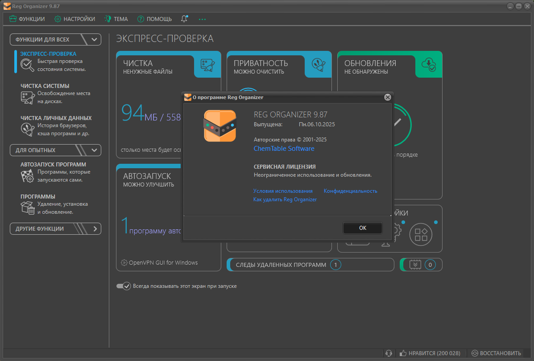534x361 pixels.
Task: Click the notification bell icon
Action: point(184,19)
